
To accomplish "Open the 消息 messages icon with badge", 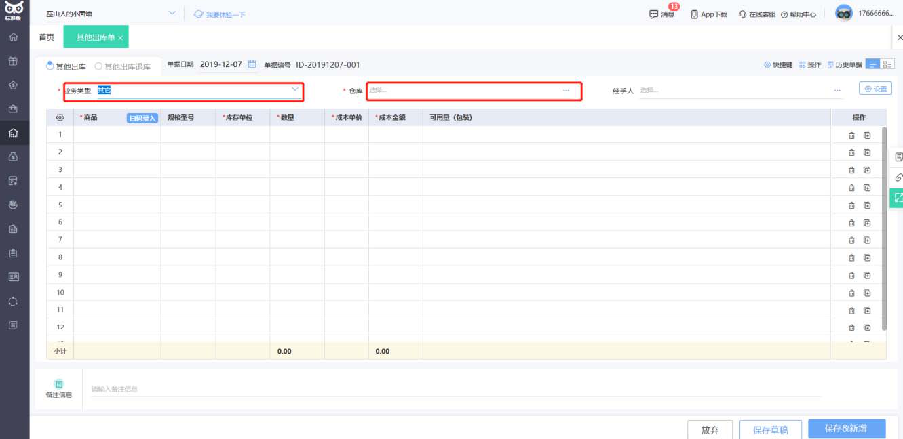I will (661, 14).
